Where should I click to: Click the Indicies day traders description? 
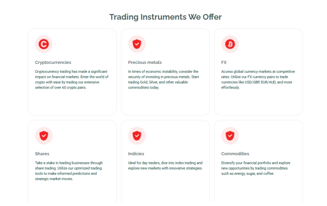tap(165, 165)
